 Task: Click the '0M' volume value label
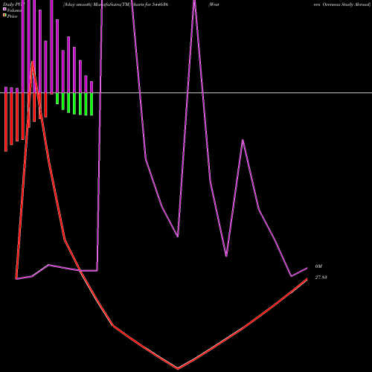click(x=318, y=266)
